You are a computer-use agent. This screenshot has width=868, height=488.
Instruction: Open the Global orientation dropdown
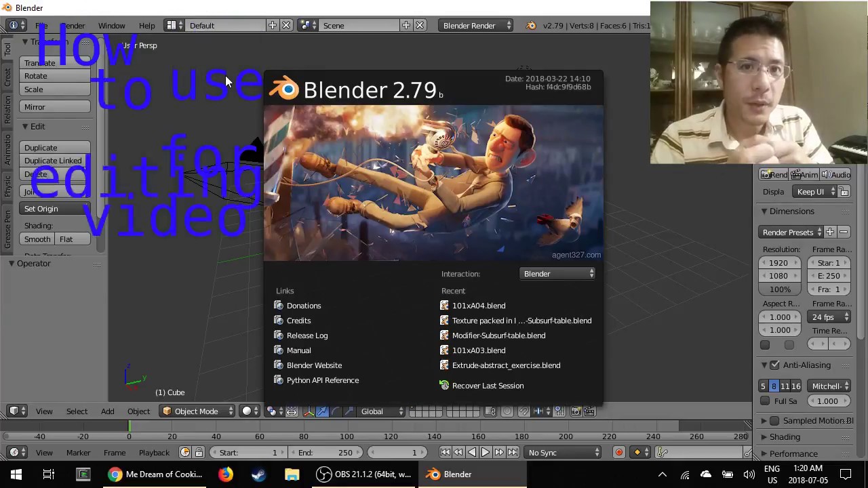[381, 411]
